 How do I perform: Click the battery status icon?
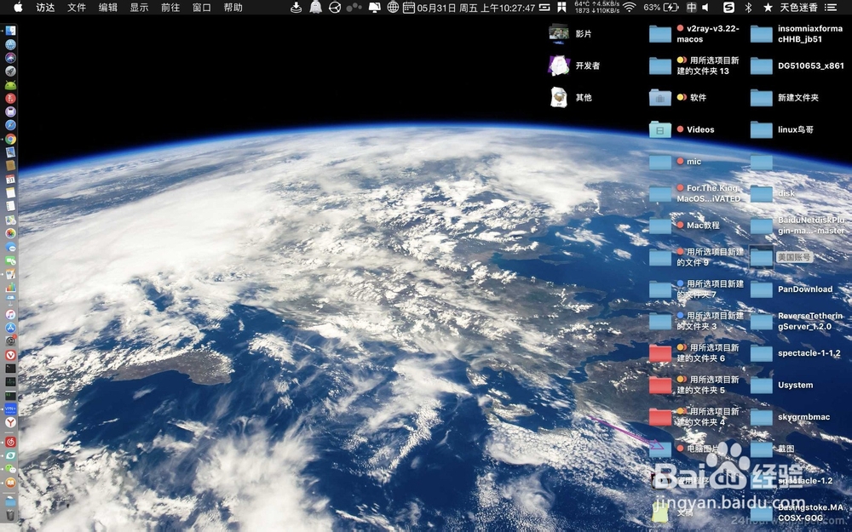click(x=671, y=7)
